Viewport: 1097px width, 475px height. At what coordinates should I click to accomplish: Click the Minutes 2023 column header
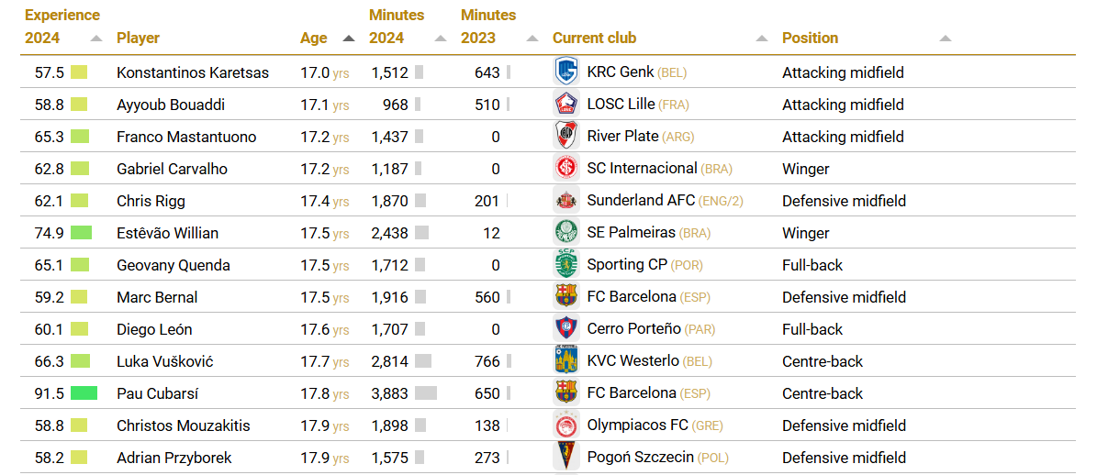tap(487, 27)
